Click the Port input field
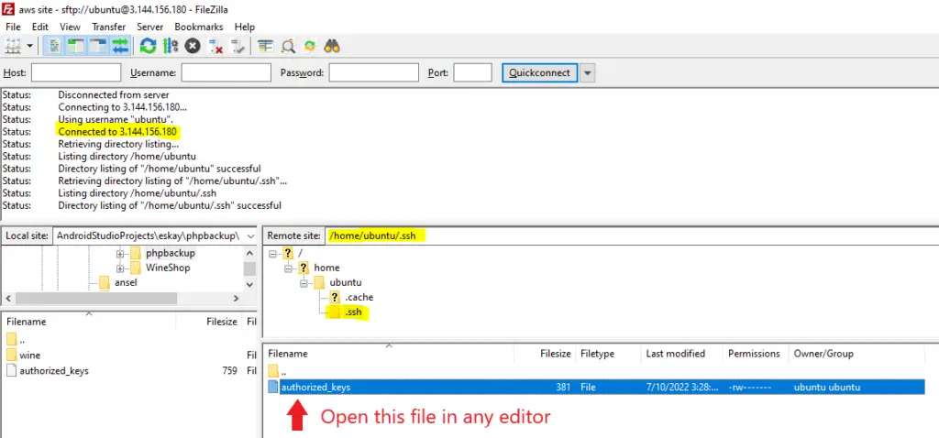The height and width of the screenshot is (438, 939). click(x=472, y=72)
